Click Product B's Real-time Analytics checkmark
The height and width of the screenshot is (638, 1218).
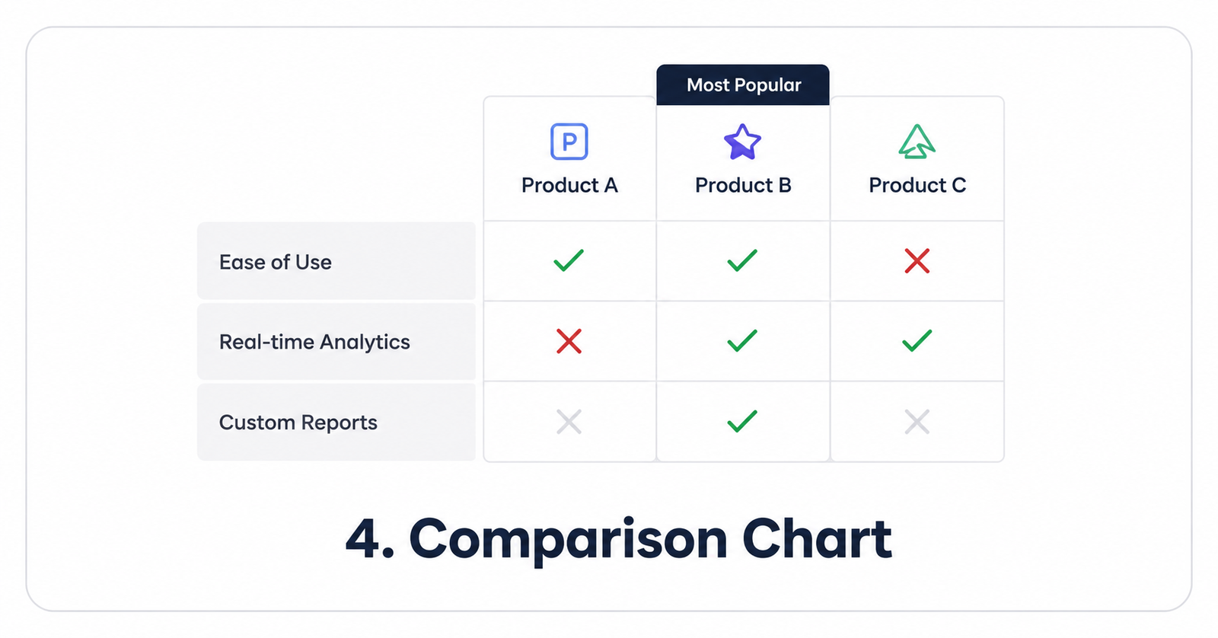pos(742,340)
